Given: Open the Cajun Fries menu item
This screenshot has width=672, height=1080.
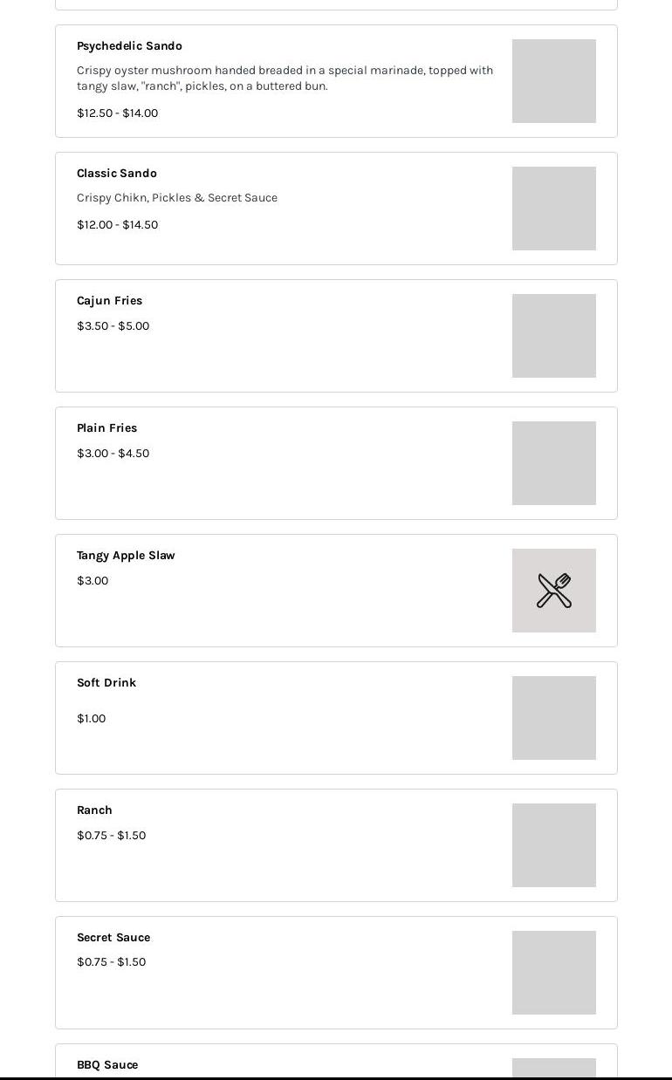Looking at the screenshot, I should (x=109, y=301).
